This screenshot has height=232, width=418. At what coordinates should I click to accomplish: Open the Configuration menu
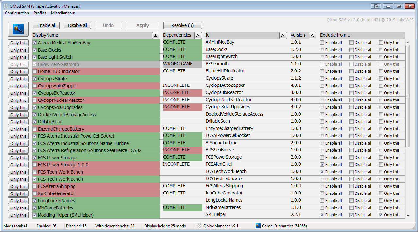17,13
